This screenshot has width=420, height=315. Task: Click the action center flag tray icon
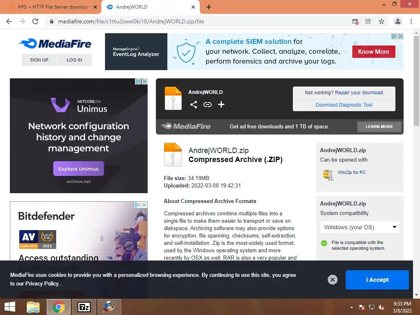tap(362, 307)
